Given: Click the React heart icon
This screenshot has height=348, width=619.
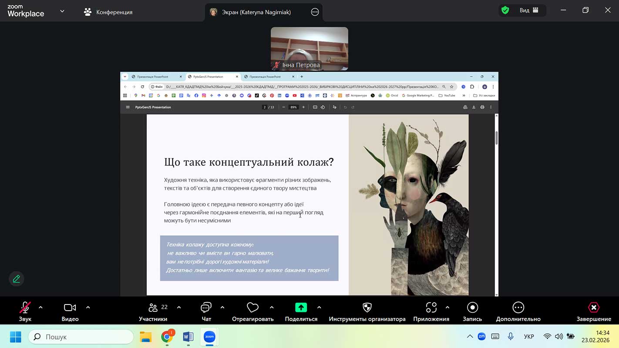Looking at the screenshot, I should pyautogui.click(x=252, y=308).
